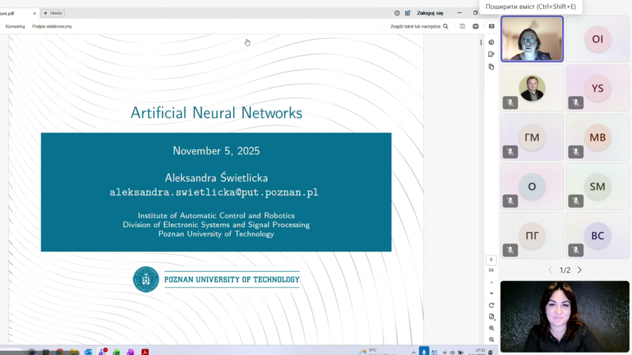Screen dimensions: 632x355
Task: Open the apps grid icon
Action: tap(408, 13)
